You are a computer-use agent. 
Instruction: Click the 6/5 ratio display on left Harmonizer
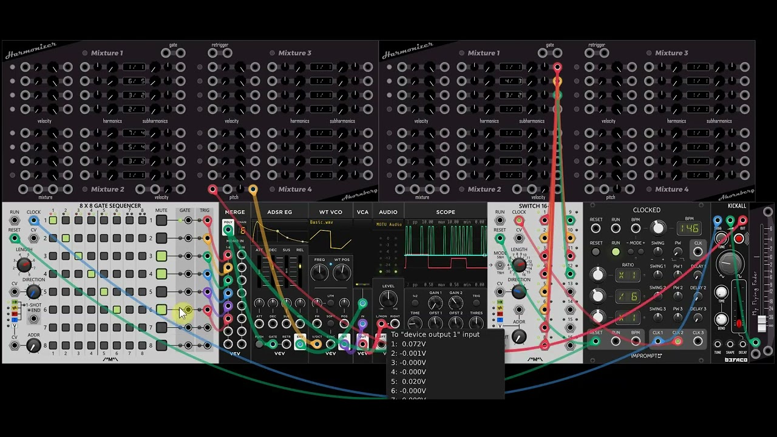[134, 81]
